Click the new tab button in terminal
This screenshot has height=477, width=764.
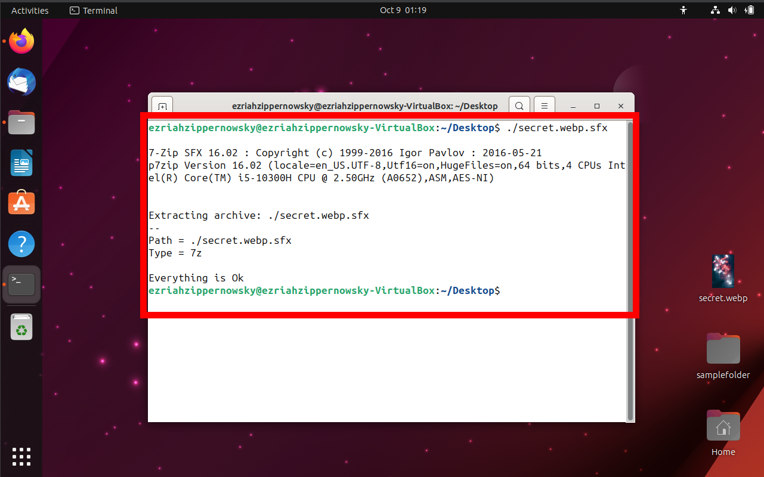coord(162,106)
